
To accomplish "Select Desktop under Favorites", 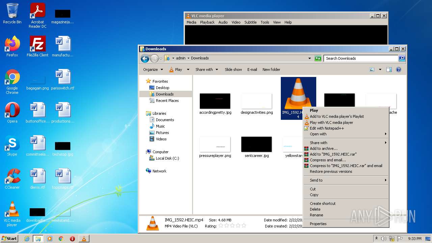I will [162, 88].
